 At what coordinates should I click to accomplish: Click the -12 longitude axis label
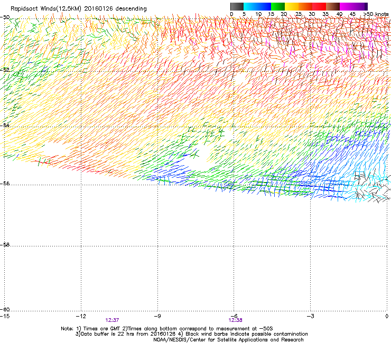(81, 316)
